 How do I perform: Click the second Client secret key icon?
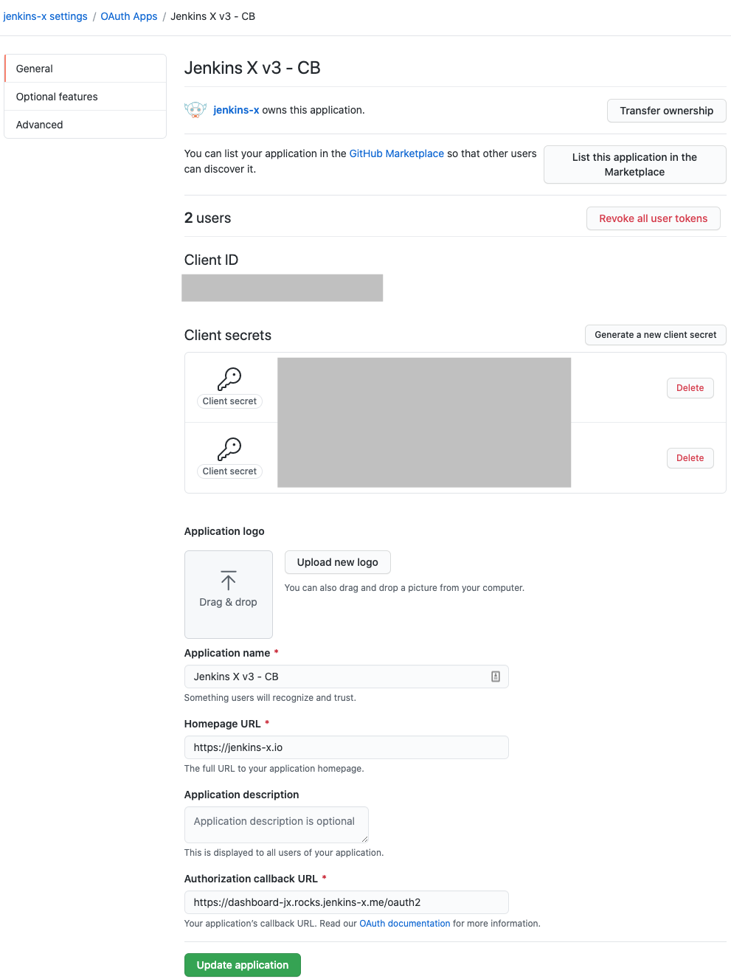coord(229,449)
